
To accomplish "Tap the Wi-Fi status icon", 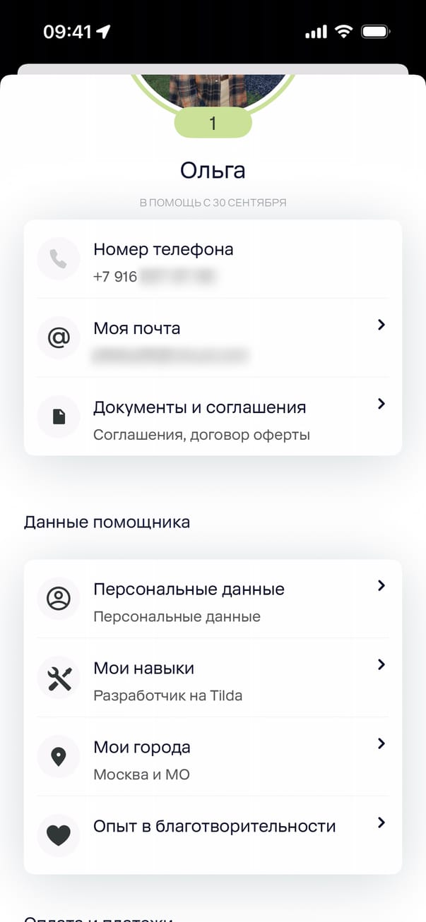I will [x=344, y=32].
